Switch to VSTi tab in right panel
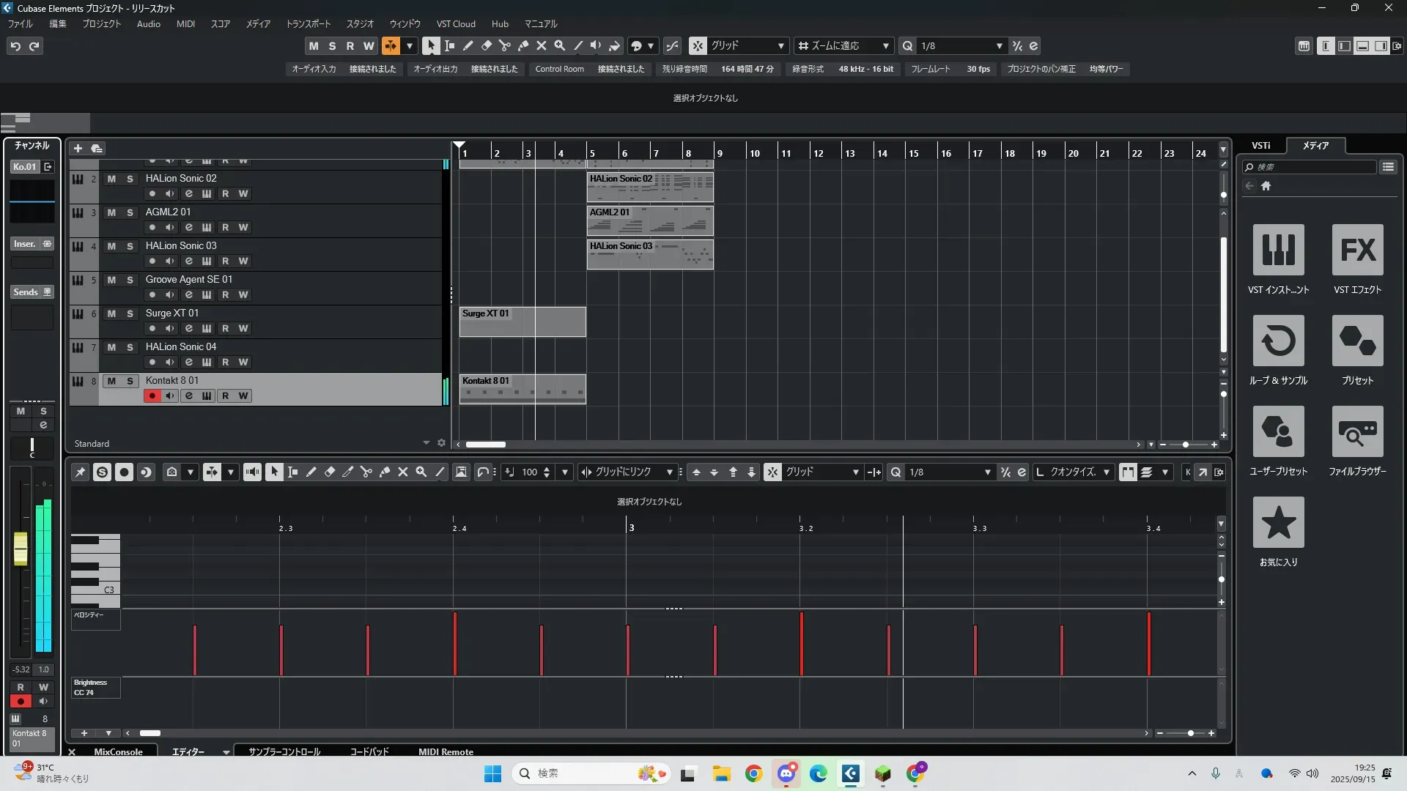The width and height of the screenshot is (1407, 791). coord(1260,145)
